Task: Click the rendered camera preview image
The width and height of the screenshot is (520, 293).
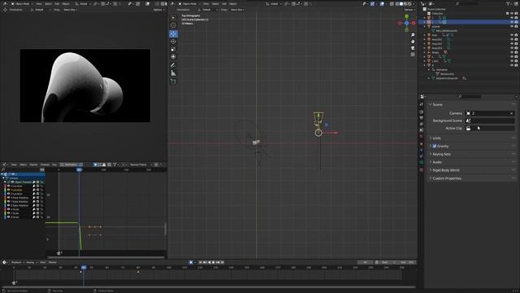Action: coord(84,85)
